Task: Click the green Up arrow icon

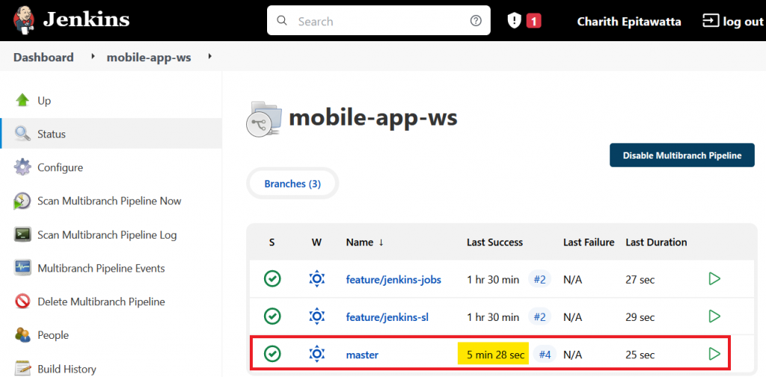Action: (22, 100)
